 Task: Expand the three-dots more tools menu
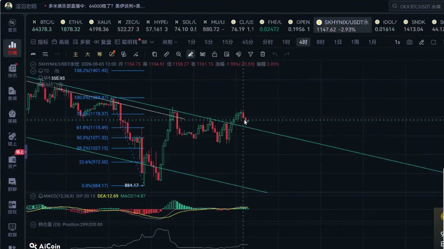click(x=57, y=54)
